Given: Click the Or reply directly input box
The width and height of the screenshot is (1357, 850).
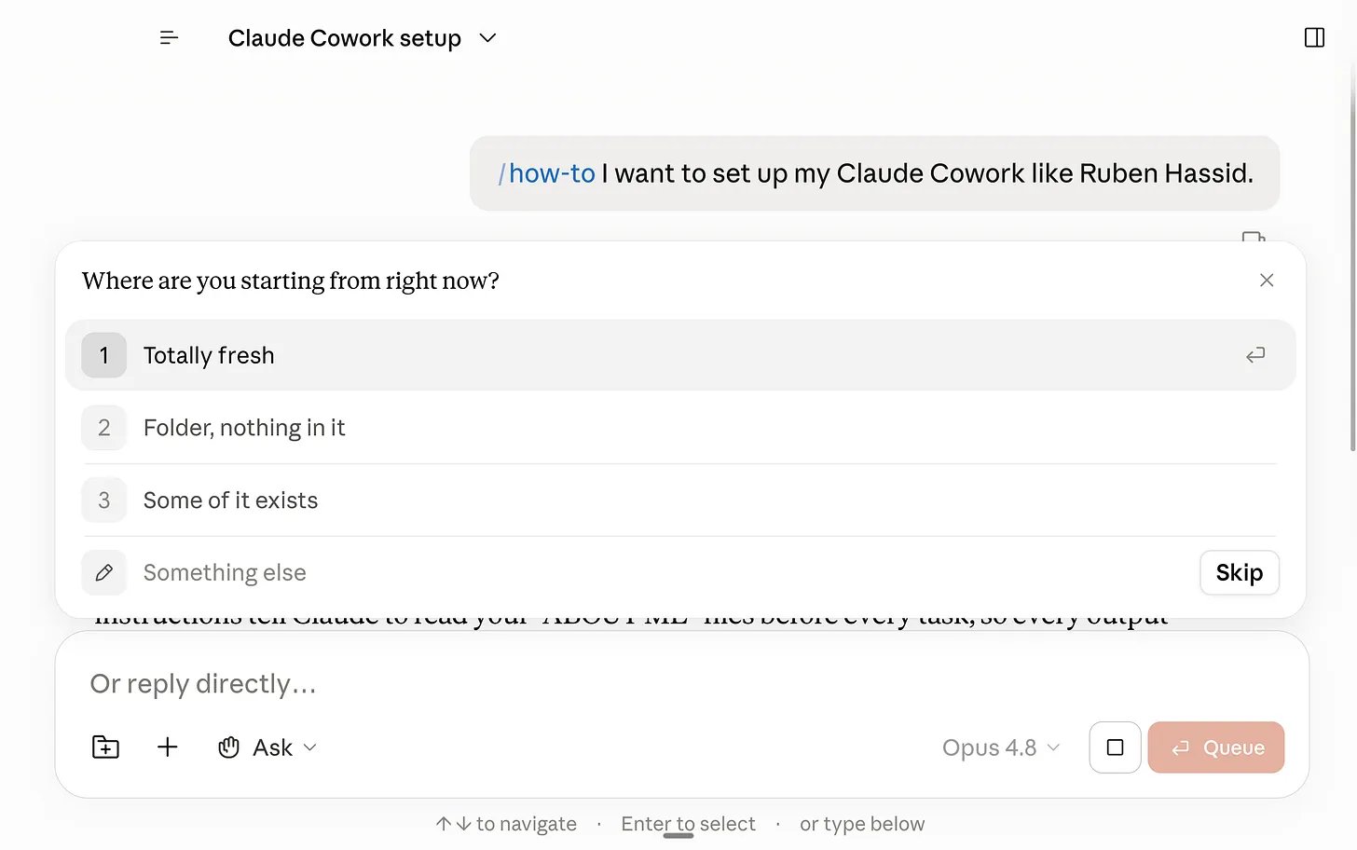Looking at the screenshot, I should pyautogui.click(x=680, y=684).
